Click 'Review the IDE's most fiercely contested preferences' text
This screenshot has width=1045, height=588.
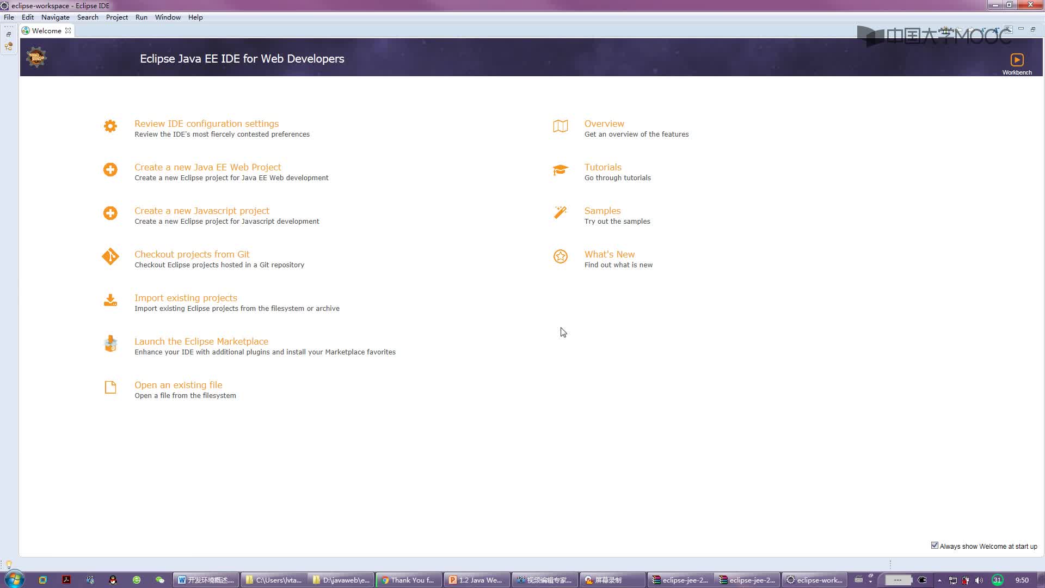point(222,134)
